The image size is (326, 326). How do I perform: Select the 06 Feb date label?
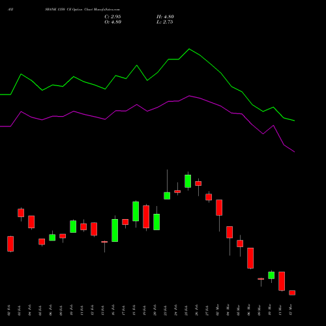point(51,310)
